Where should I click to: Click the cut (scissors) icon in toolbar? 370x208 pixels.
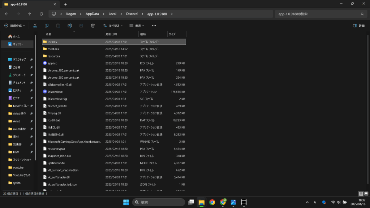coord(35,26)
